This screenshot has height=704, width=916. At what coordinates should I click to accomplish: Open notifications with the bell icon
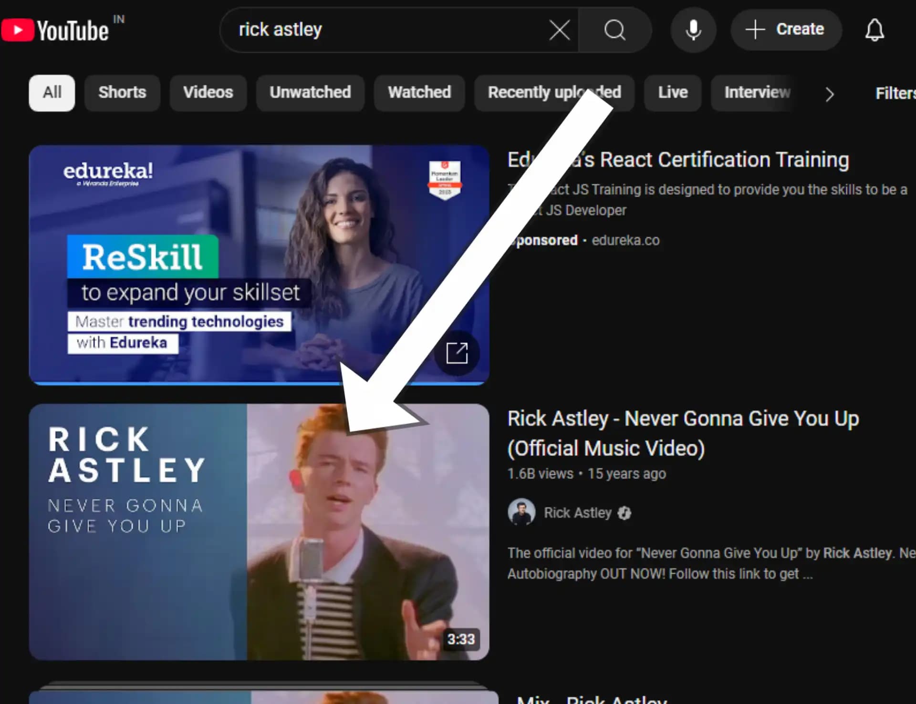pyautogui.click(x=874, y=30)
